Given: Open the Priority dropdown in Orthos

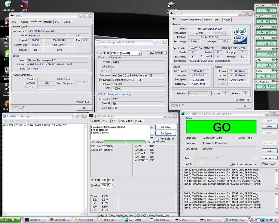Looking at the screenshot, I should coord(203,164).
